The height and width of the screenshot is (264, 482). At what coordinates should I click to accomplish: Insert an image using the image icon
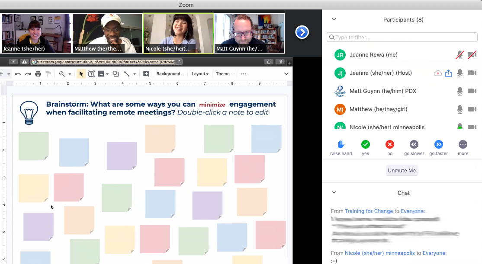pos(101,74)
